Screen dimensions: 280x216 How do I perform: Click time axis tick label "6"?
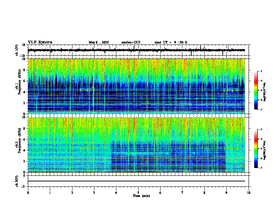[x=160, y=193]
